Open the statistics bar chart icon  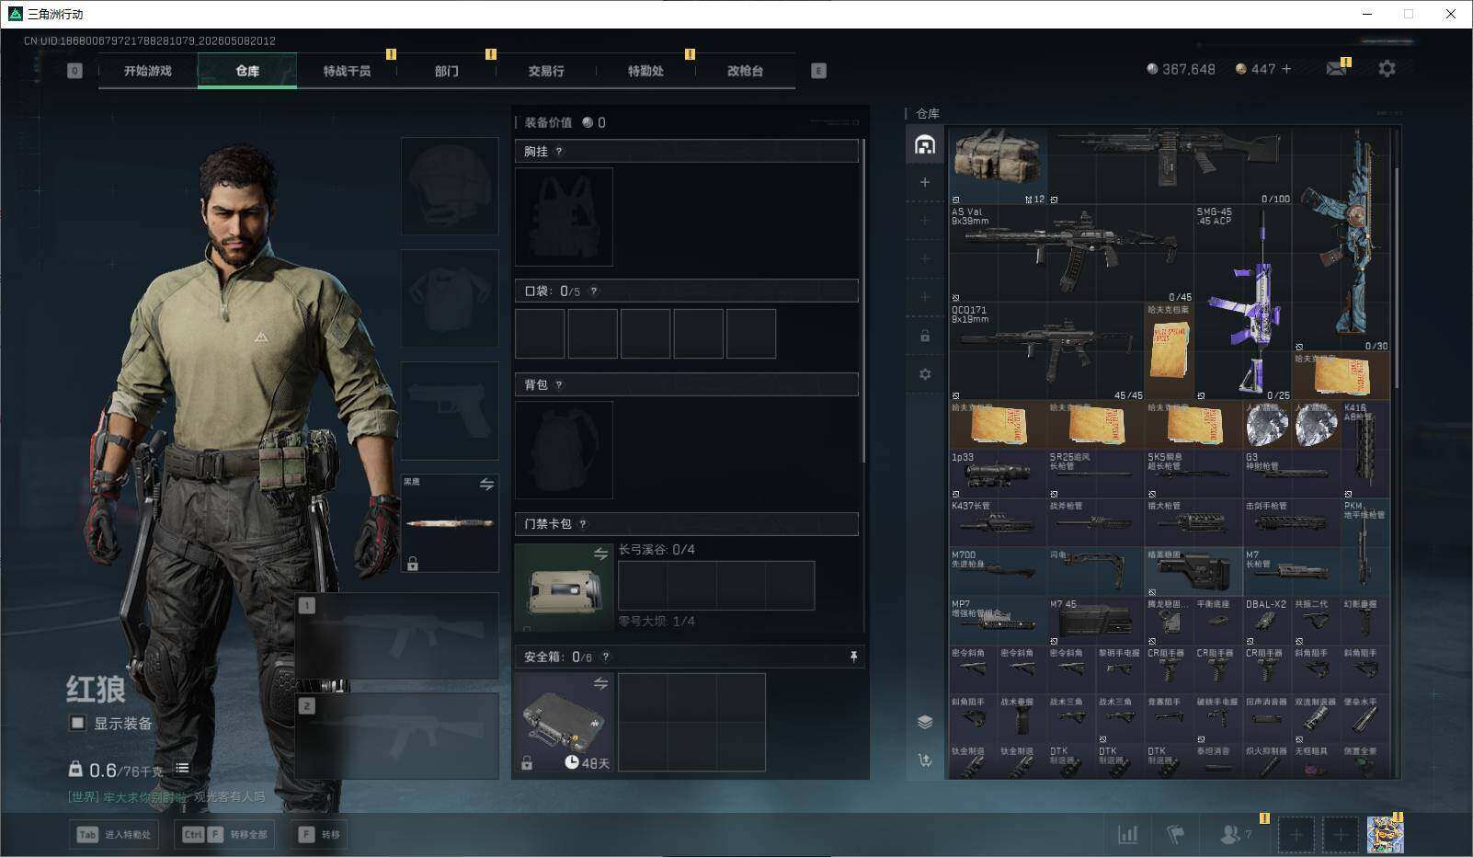(1127, 834)
